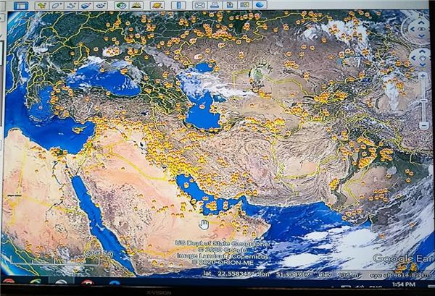This screenshot has width=435, height=296.
Task: Email the current view using the envelope icon
Action: 200,5
